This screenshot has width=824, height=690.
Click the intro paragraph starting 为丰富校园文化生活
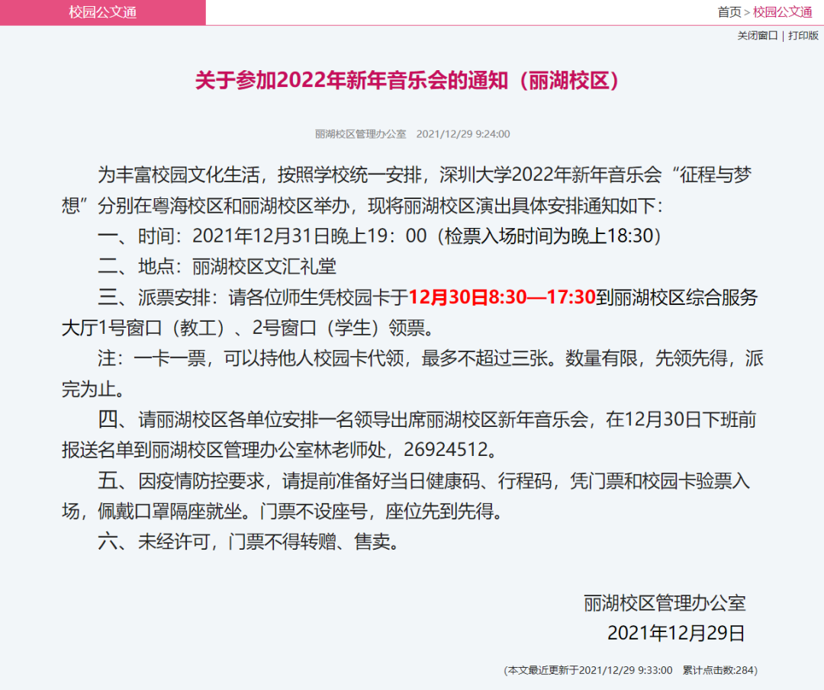[x=407, y=190]
